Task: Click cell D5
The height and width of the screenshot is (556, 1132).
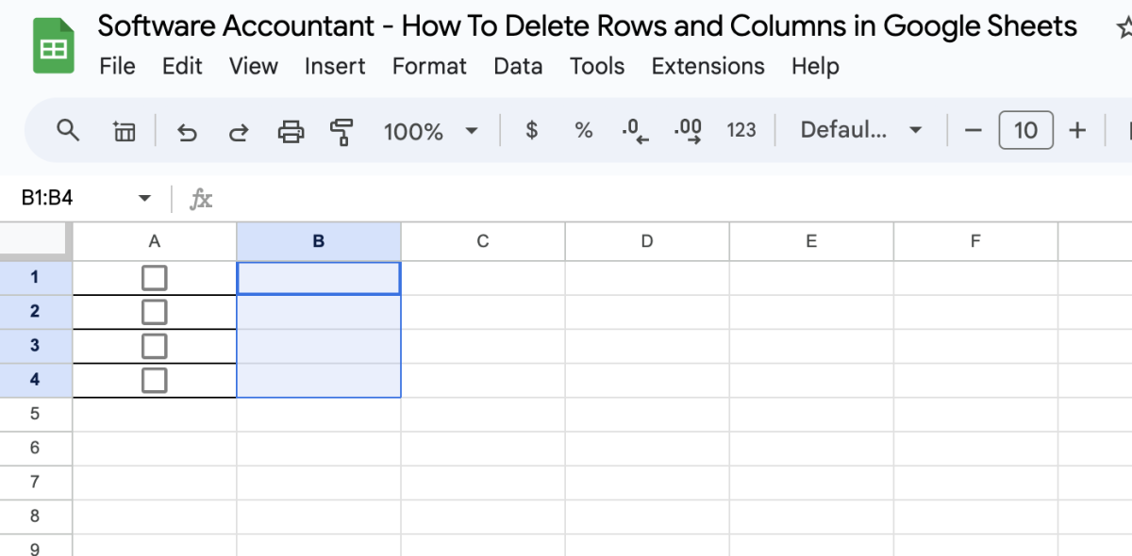Action: click(647, 414)
